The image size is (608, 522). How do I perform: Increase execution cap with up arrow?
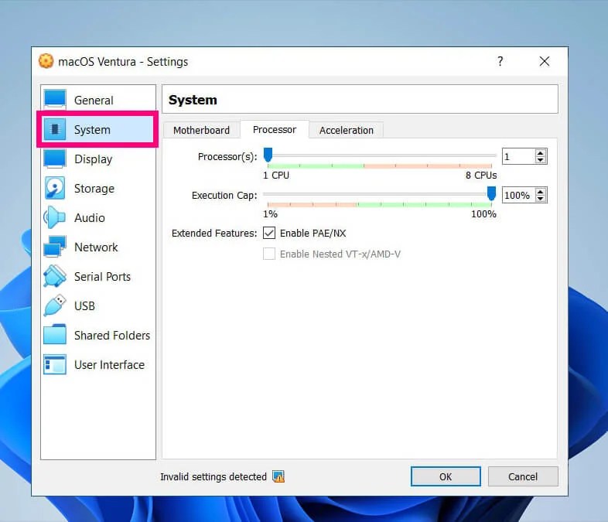[x=540, y=192]
